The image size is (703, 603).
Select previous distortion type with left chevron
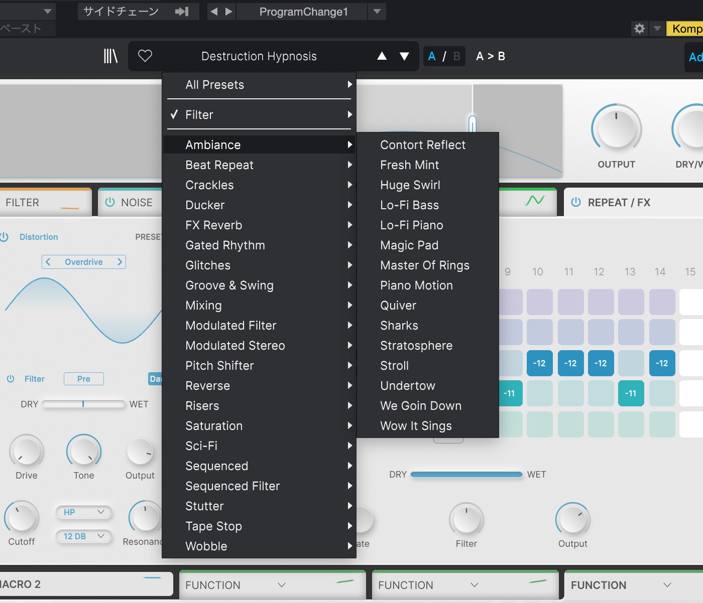click(x=48, y=262)
